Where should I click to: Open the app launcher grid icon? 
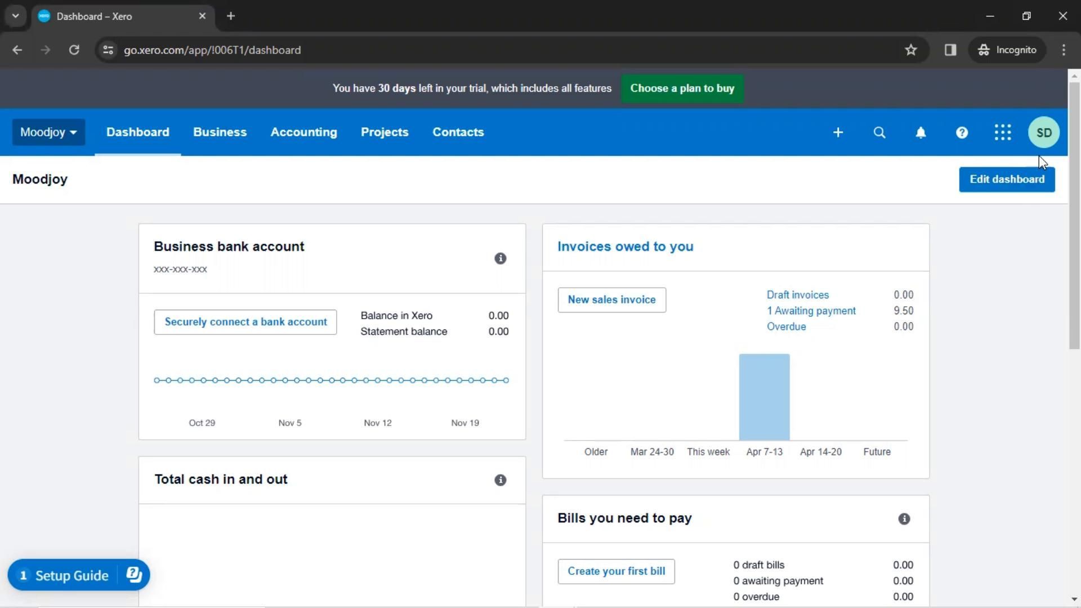click(x=1003, y=132)
